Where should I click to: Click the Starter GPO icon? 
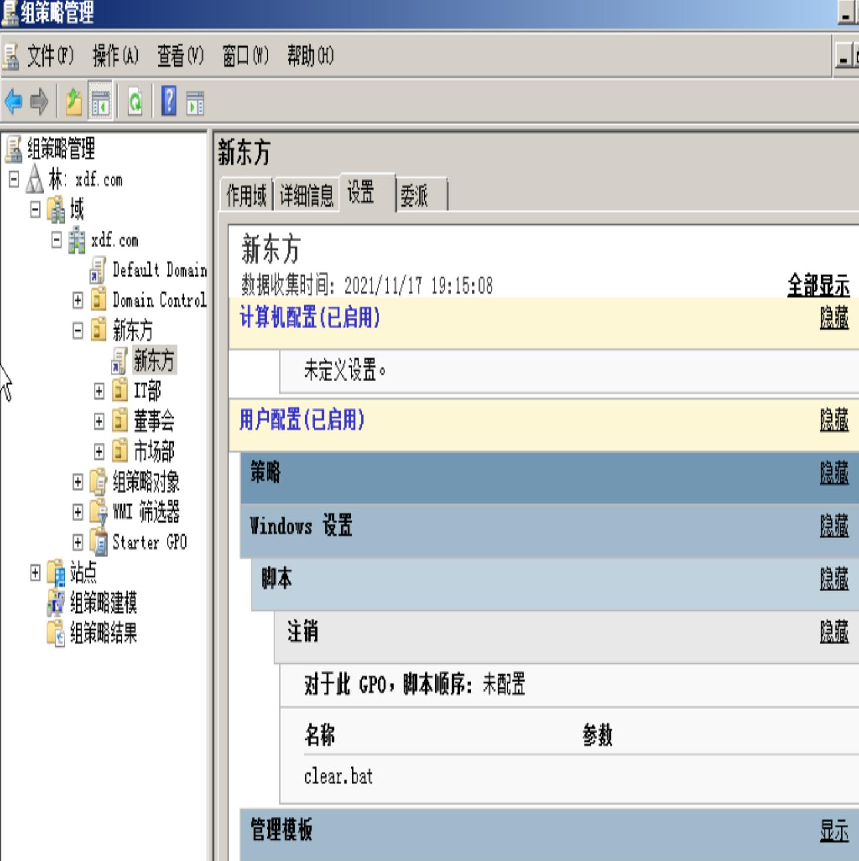pyautogui.click(x=98, y=543)
